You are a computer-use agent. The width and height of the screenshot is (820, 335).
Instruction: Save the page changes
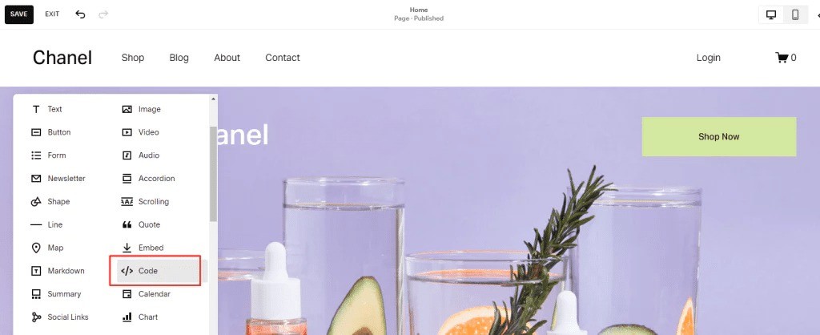coord(19,14)
